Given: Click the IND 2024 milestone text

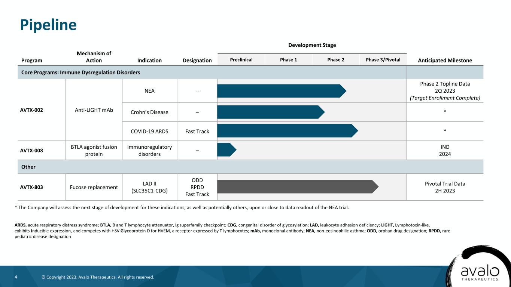Looking at the screenshot, I should [x=445, y=150].
